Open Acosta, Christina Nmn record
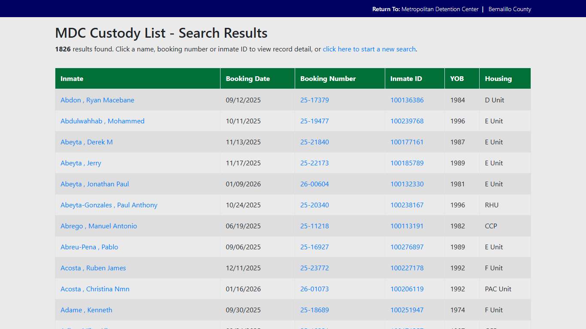This screenshot has height=329, width=586. pos(95,289)
